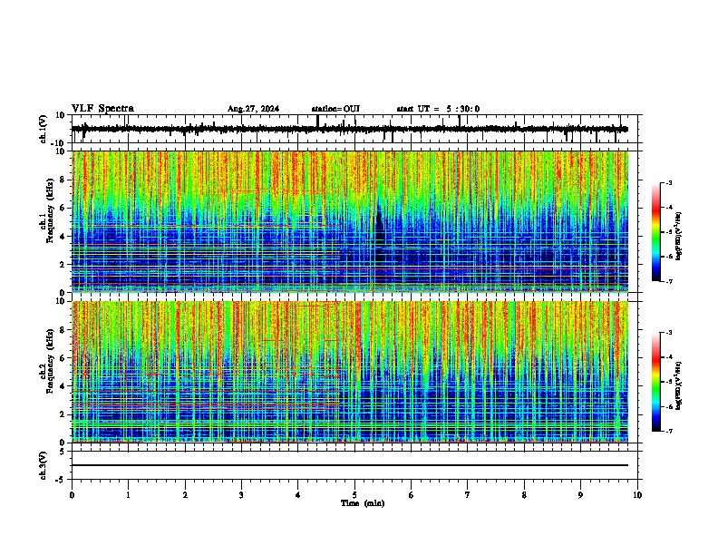Click the flat ch.3(V) voltage line
The width and height of the screenshot is (718, 555).
point(350,465)
